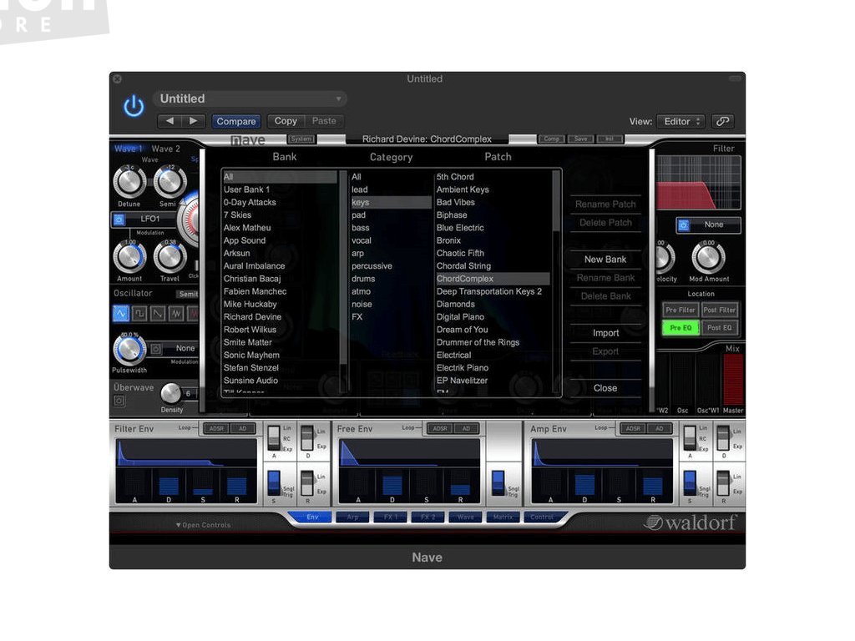This screenshot has width=855, height=641.
Task: Open the Untitled preset dropdown
Action: [x=250, y=98]
